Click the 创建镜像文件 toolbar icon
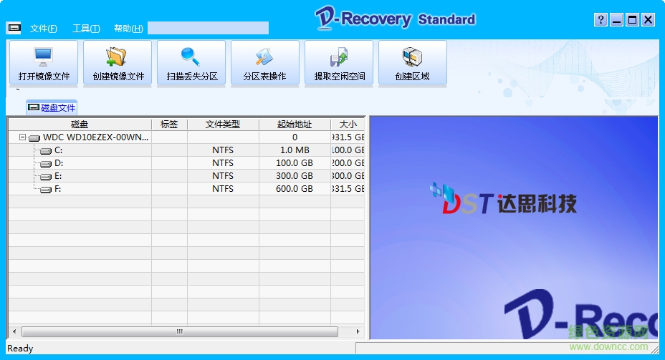 (118, 63)
